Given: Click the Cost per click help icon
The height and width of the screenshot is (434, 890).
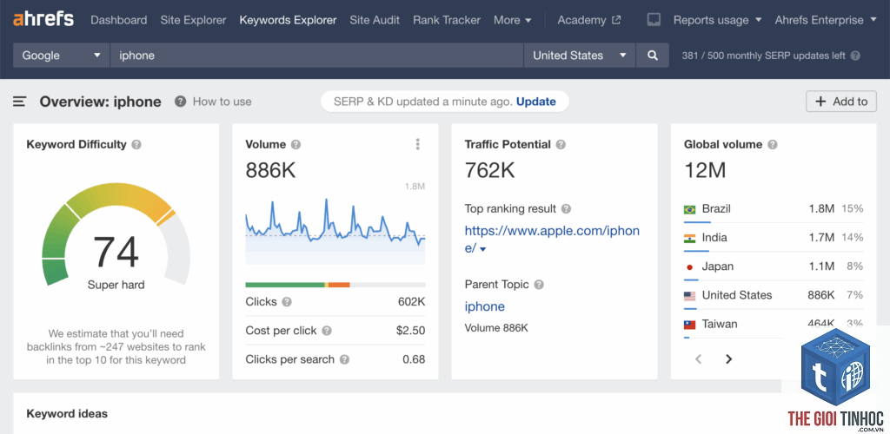Looking at the screenshot, I should (327, 331).
